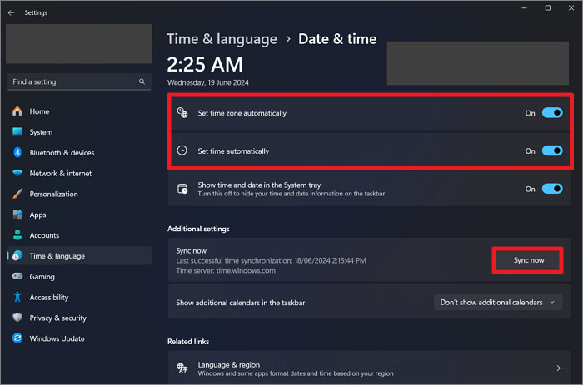
Task: Click the Bluetooth & devices icon in sidebar
Action: (17, 153)
